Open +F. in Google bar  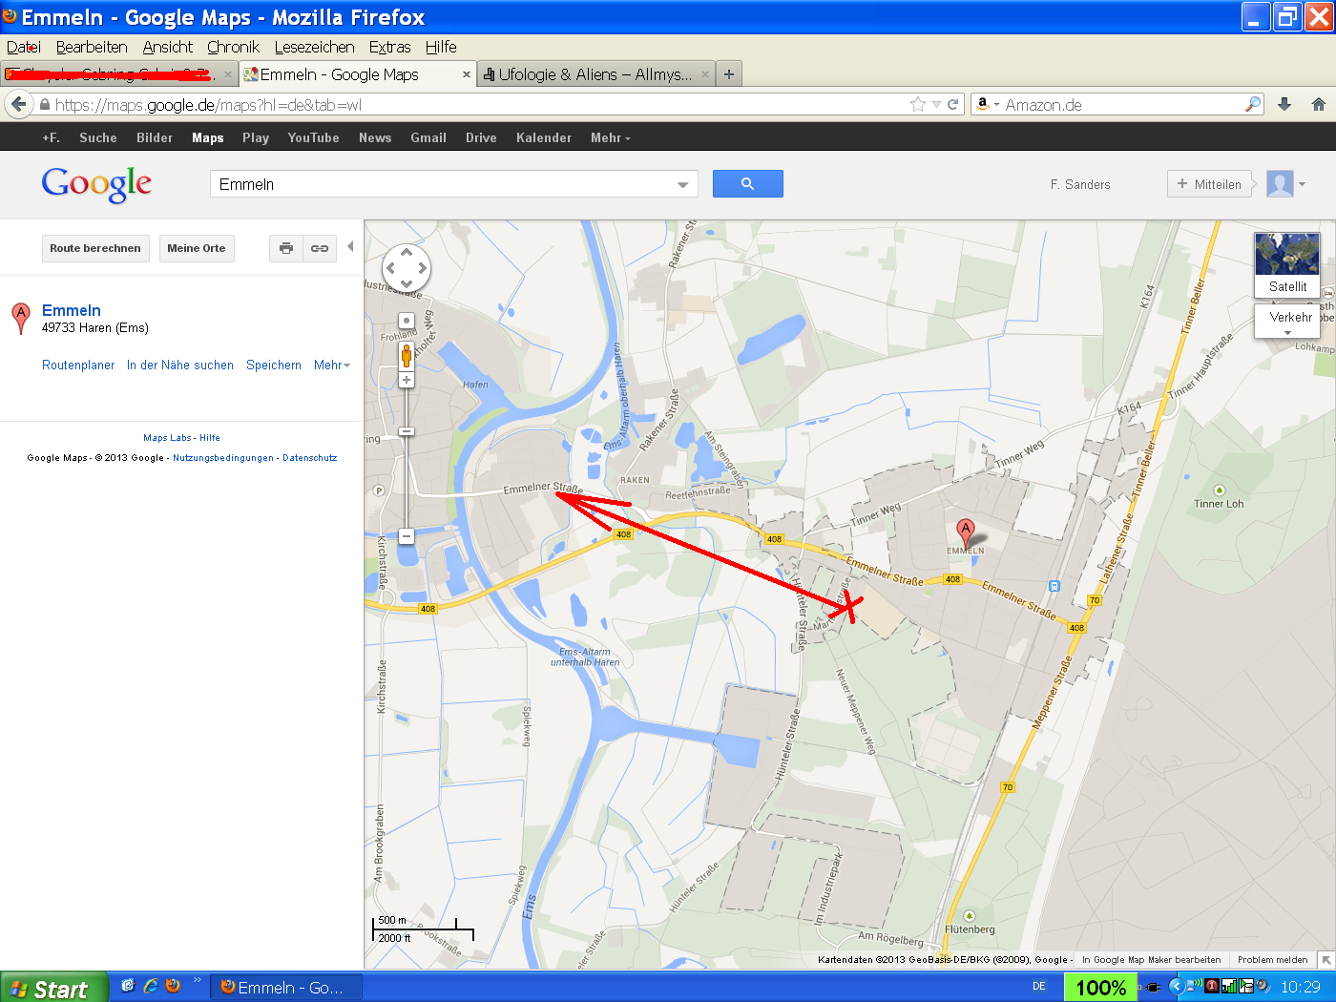pos(51,137)
